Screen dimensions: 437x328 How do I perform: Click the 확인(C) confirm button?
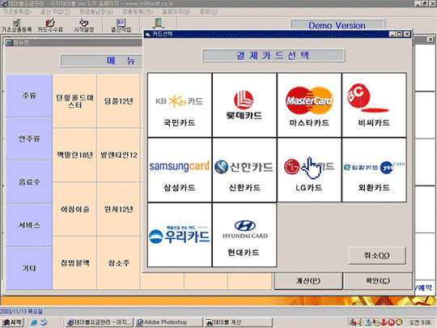(x=378, y=281)
